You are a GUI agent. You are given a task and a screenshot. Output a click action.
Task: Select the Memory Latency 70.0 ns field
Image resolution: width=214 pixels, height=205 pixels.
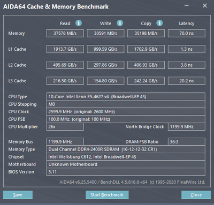point(187,33)
